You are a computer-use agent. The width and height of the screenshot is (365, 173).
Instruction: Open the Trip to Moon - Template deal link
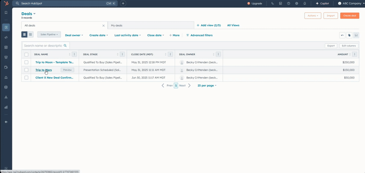tap(54, 62)
